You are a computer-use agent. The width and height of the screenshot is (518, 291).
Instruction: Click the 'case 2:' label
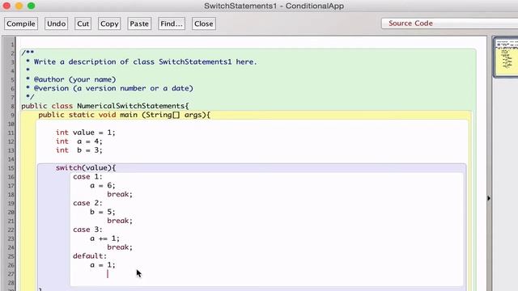(x=88, y=203)
